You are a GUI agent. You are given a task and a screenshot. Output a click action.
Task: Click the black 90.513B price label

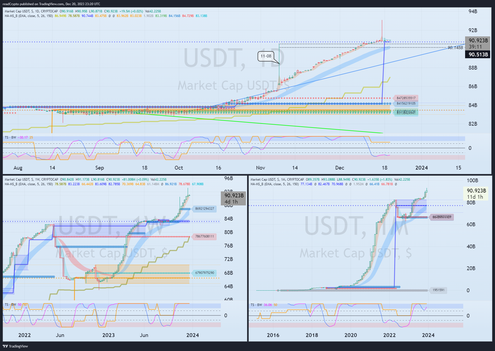click(478, 54)
